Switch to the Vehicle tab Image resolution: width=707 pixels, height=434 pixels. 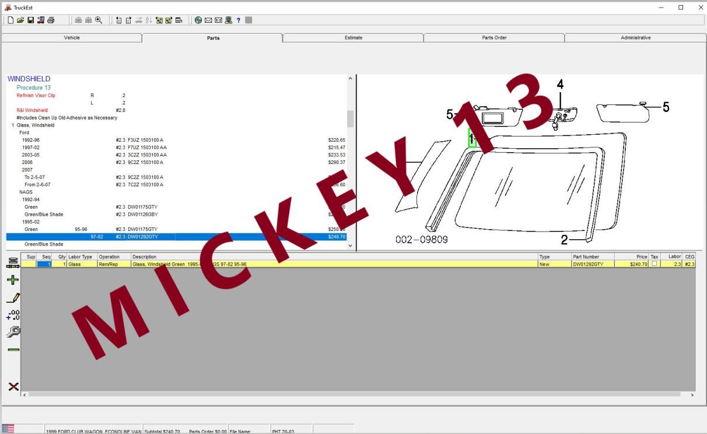pos(72,37)
